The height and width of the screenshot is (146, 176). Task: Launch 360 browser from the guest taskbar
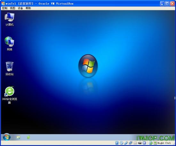tap(28, 137)
